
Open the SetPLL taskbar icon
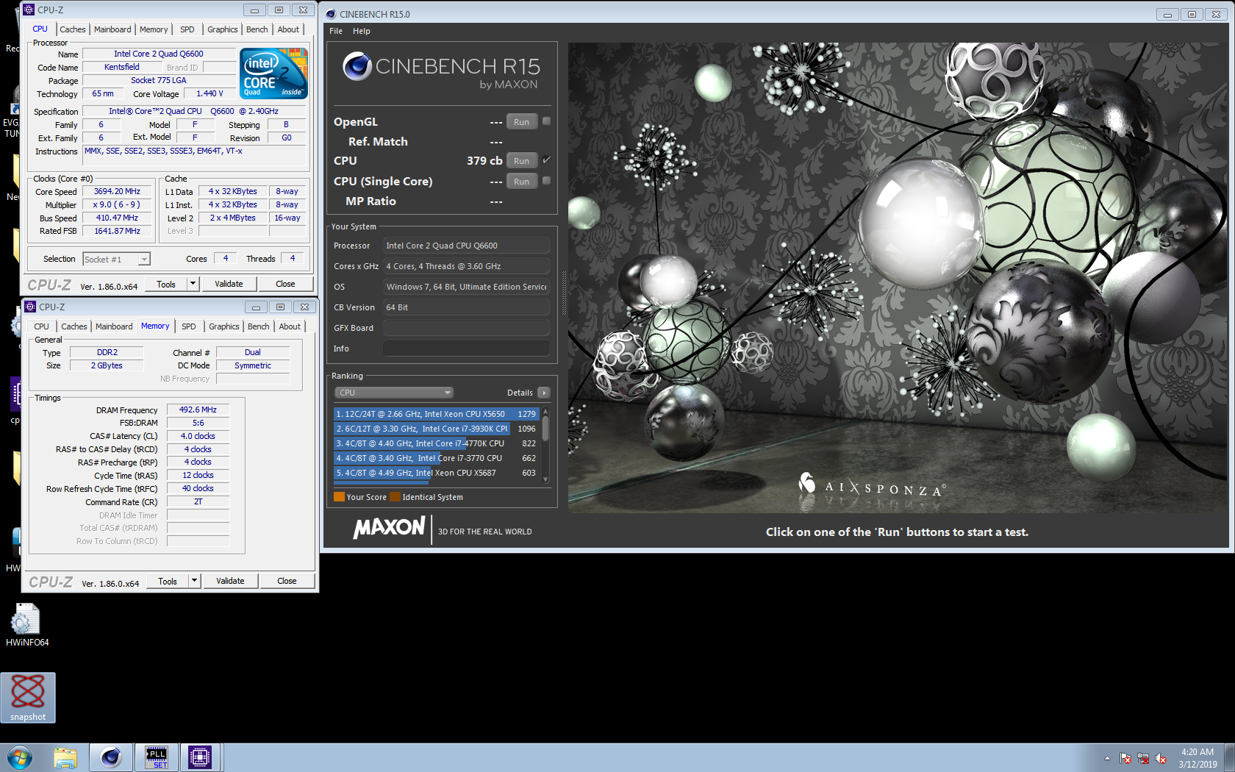click(x=157, y=757)
